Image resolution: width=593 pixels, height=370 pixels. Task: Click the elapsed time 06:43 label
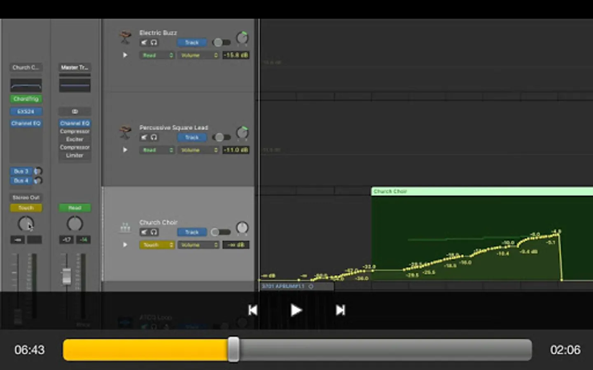pos(30,350)
